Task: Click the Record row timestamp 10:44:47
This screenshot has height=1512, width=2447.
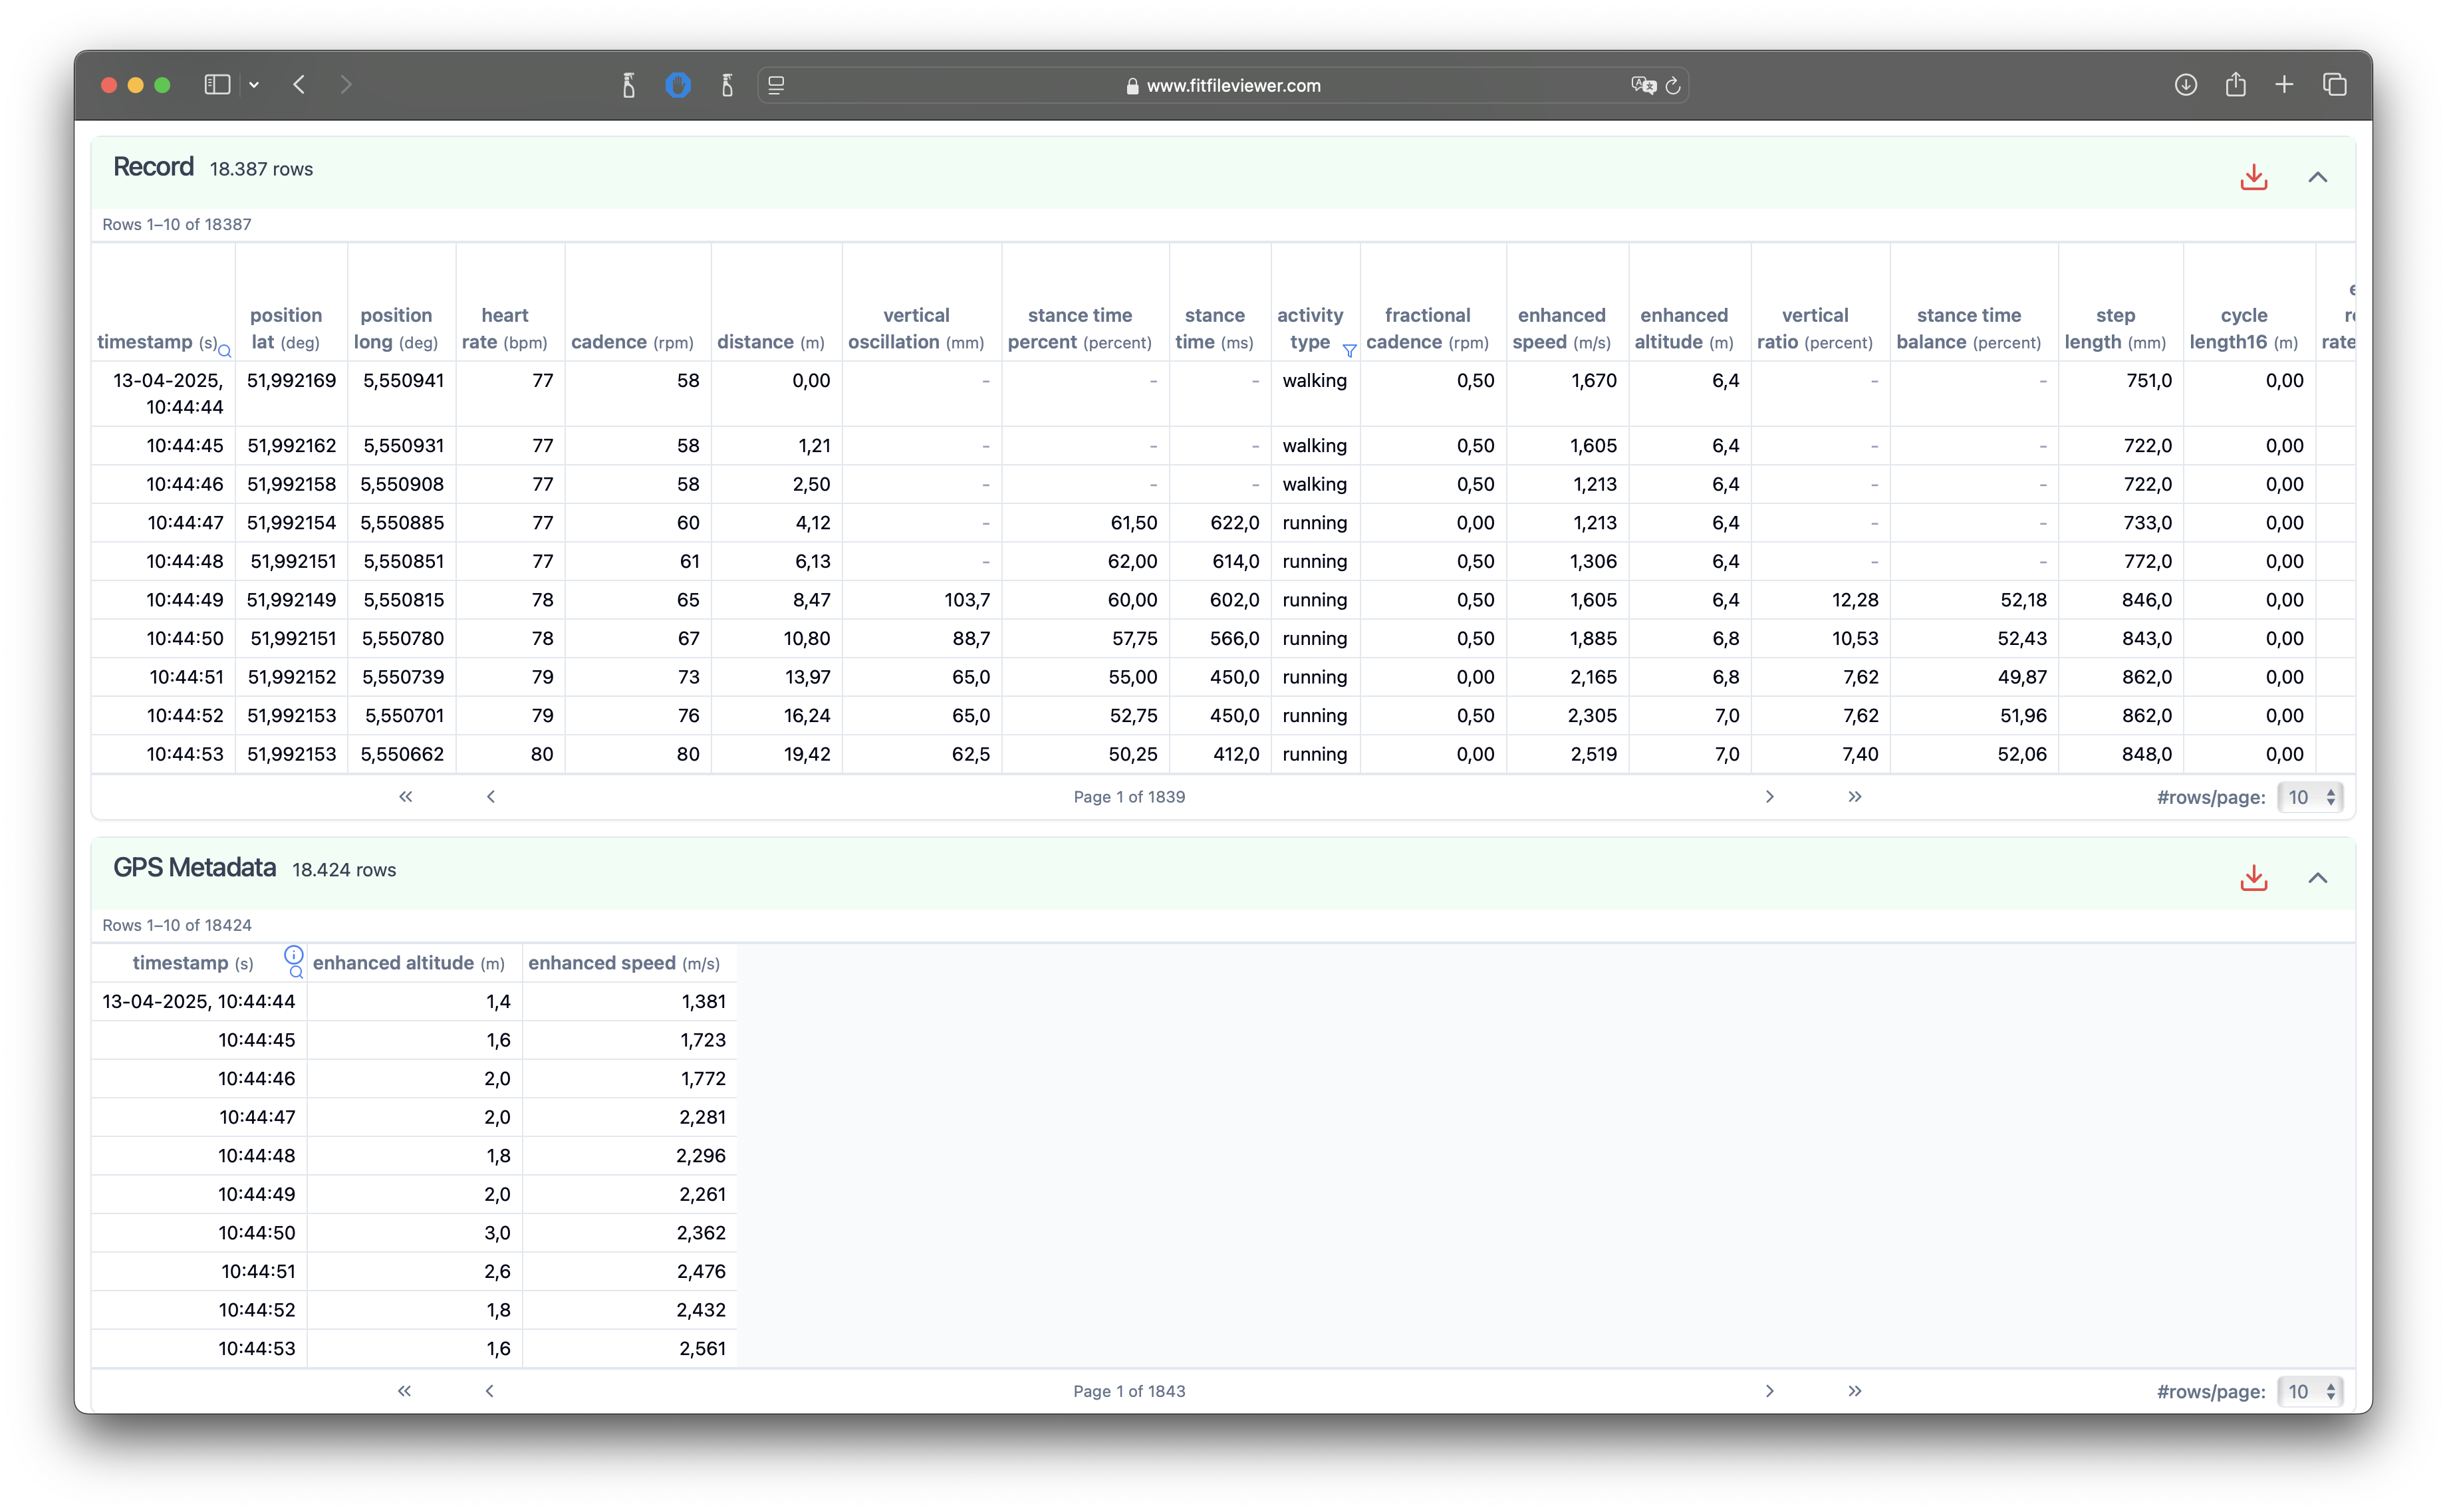Action: (185, 523)
